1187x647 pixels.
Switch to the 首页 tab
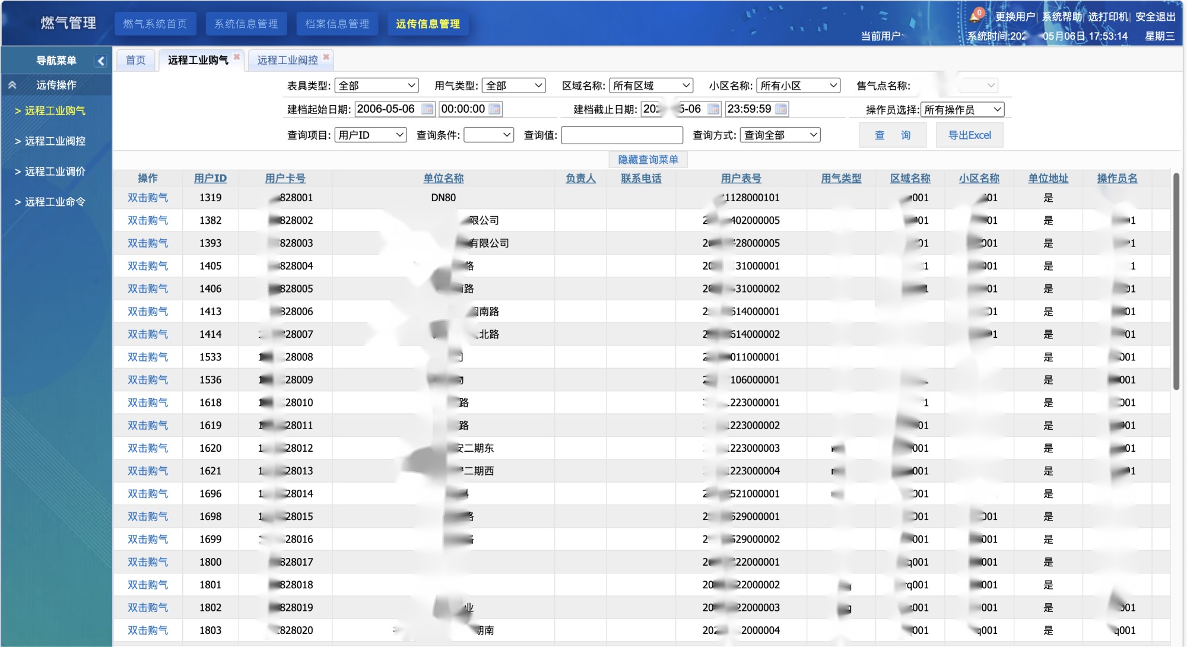pyautogui.click(x=135, y=60)
